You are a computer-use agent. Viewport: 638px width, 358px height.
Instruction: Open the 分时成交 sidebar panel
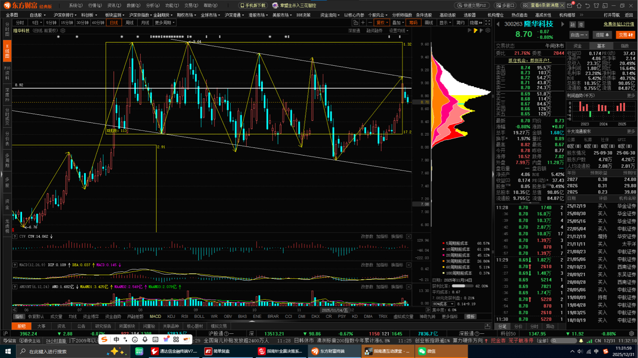click(x=7, y=117)
